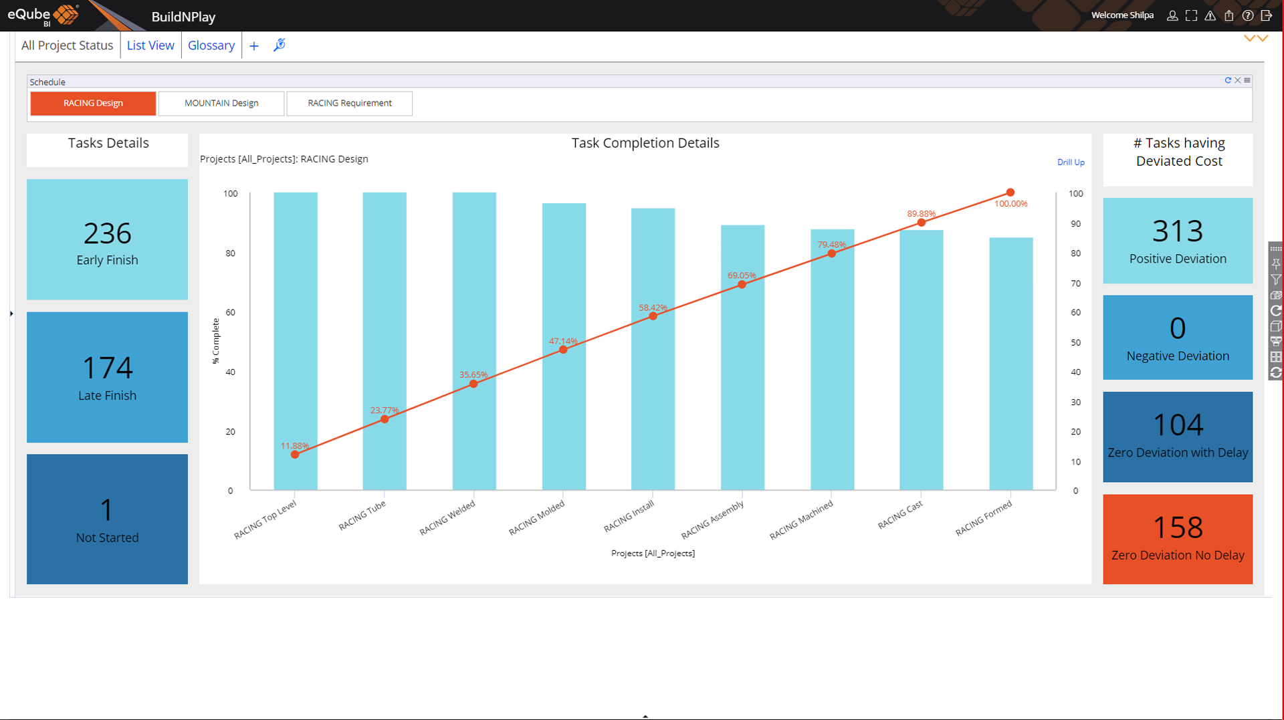
Task: Refresh the Schedule panel
Action: coord(1228,80)
